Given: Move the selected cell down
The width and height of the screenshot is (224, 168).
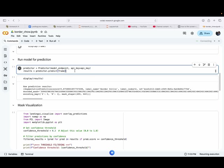Looking at the screenshot, I should click(x=199, y=65).
